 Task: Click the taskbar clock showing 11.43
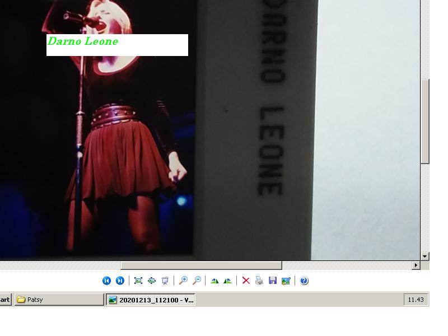pos(416,300)
